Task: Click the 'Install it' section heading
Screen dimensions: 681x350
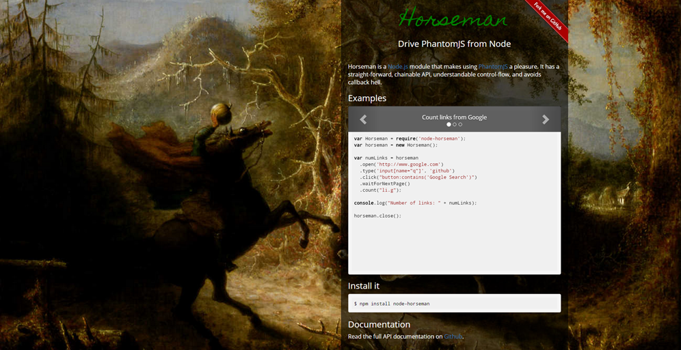Action: click(x=364, y=286)
